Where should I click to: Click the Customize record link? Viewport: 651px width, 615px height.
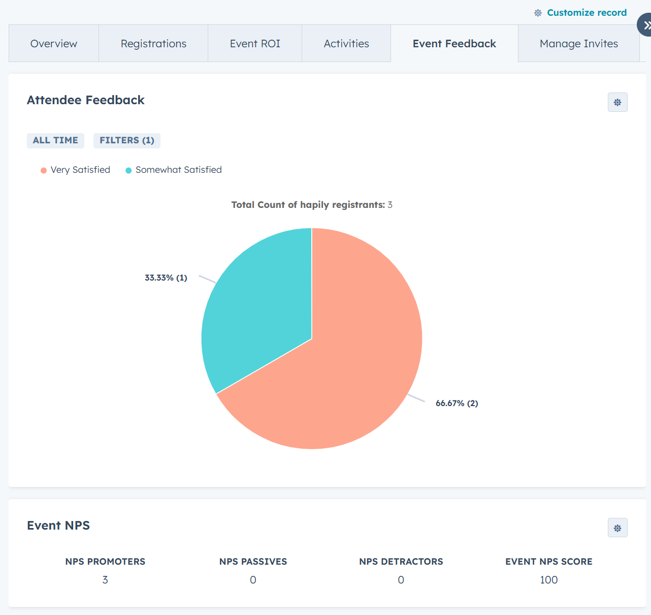pyautogui.click(x=587, y=13)
